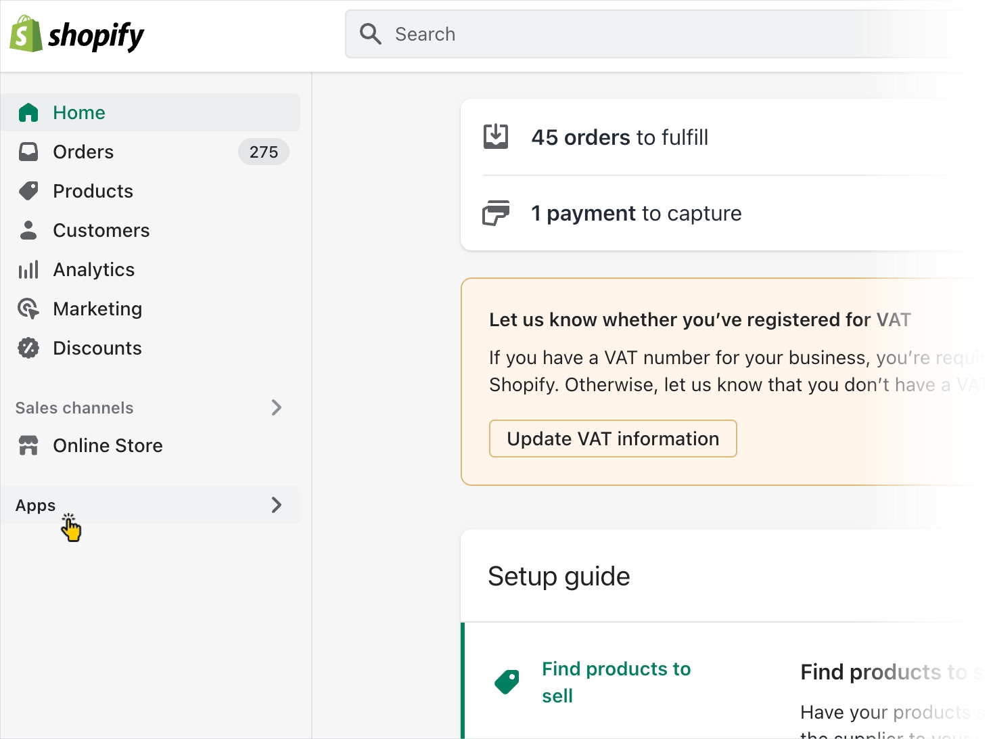Go to Analytics in the sidebar
Viewport: 993px width, 739px height.
coord(94,269)
